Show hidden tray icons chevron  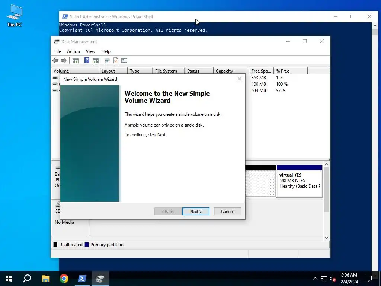(315, 279)
